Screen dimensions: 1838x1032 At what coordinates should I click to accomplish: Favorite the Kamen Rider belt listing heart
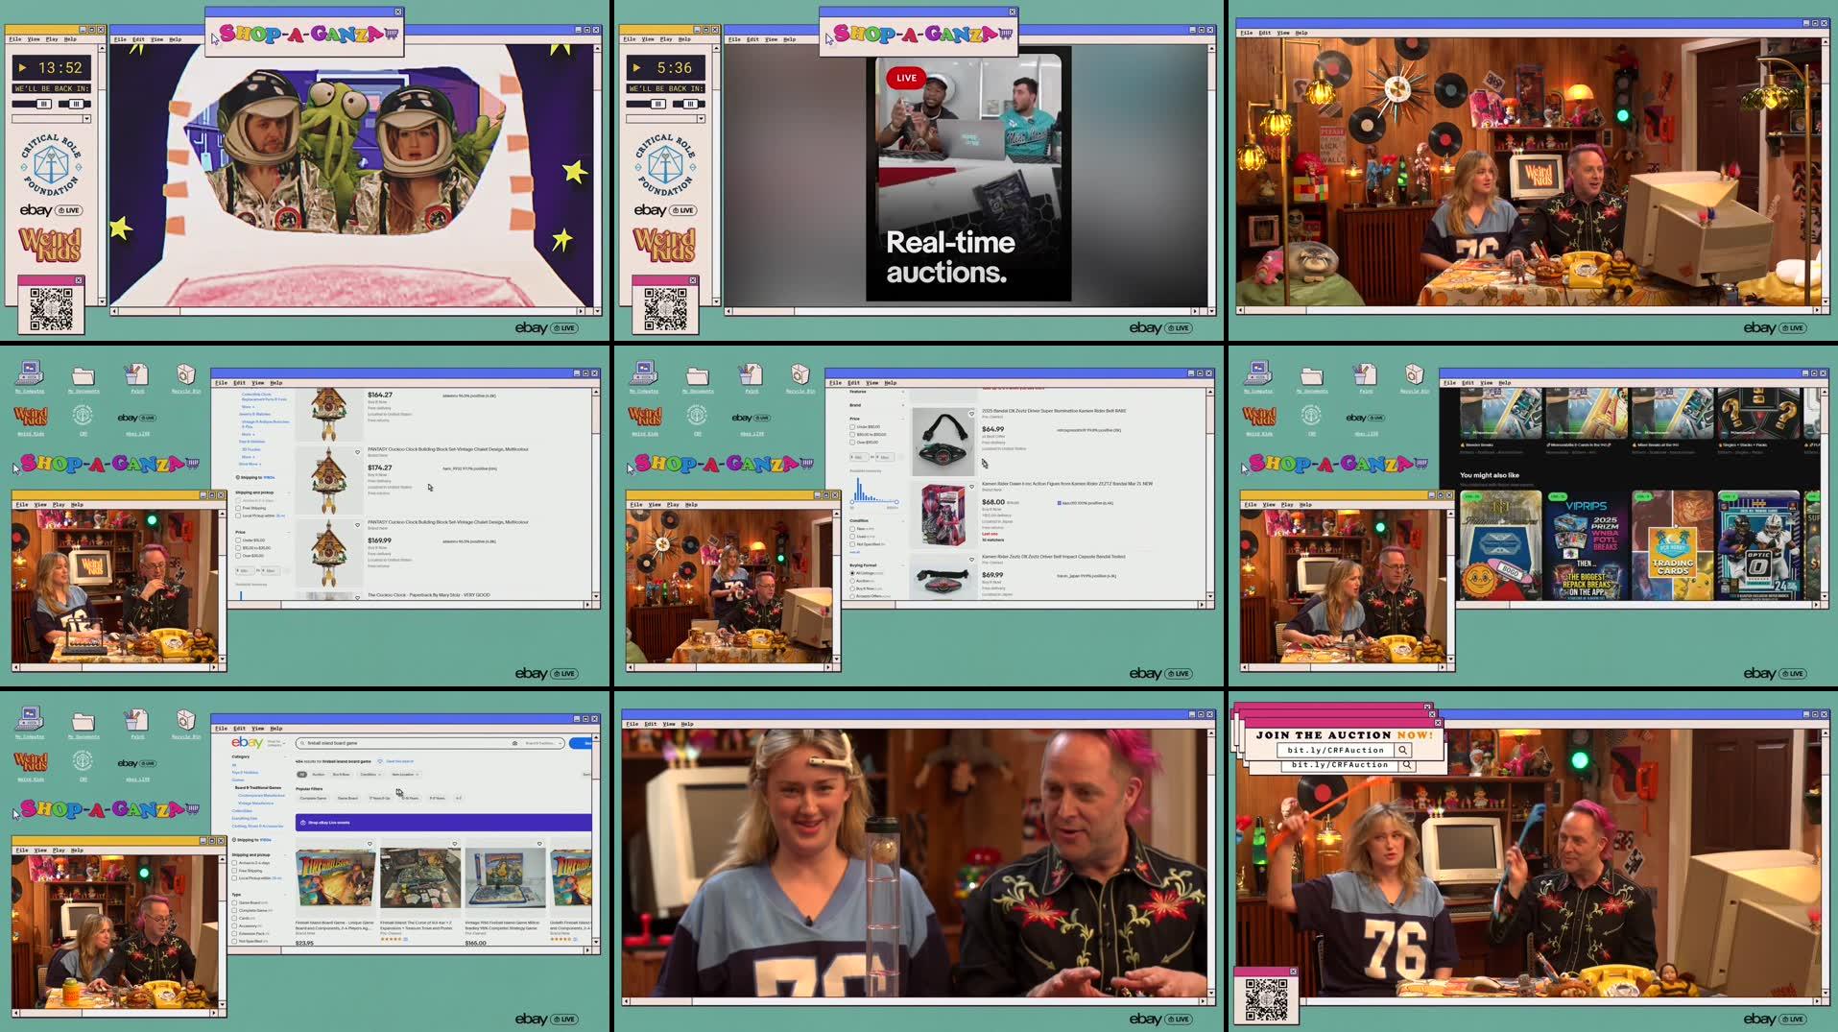click(972, 414)
